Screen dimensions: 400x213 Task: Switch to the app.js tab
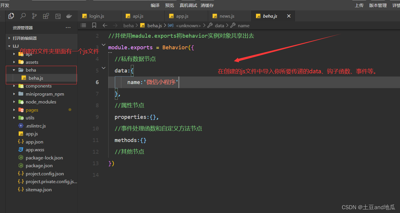(x=186, y=16)
